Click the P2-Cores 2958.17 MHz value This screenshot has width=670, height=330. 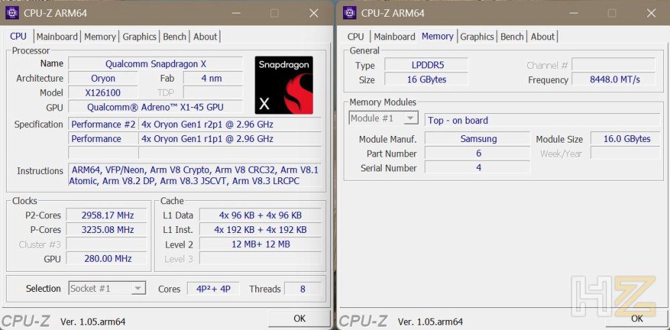[x=107, y=215]
